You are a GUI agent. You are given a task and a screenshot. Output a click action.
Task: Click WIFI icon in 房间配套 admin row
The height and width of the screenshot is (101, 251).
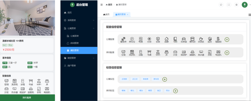[158, 52]
